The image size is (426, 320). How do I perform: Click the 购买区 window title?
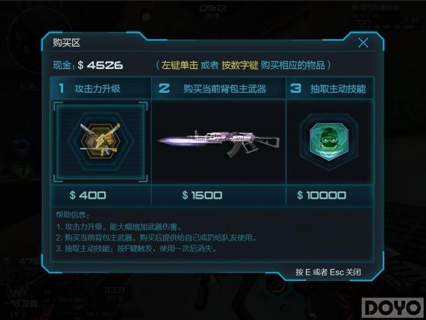point(66,43)
